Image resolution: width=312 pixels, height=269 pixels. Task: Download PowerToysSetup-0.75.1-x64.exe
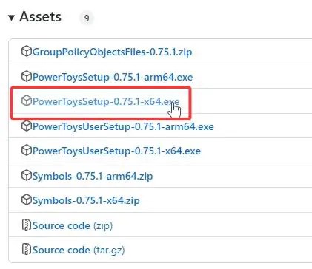[106, 101]
